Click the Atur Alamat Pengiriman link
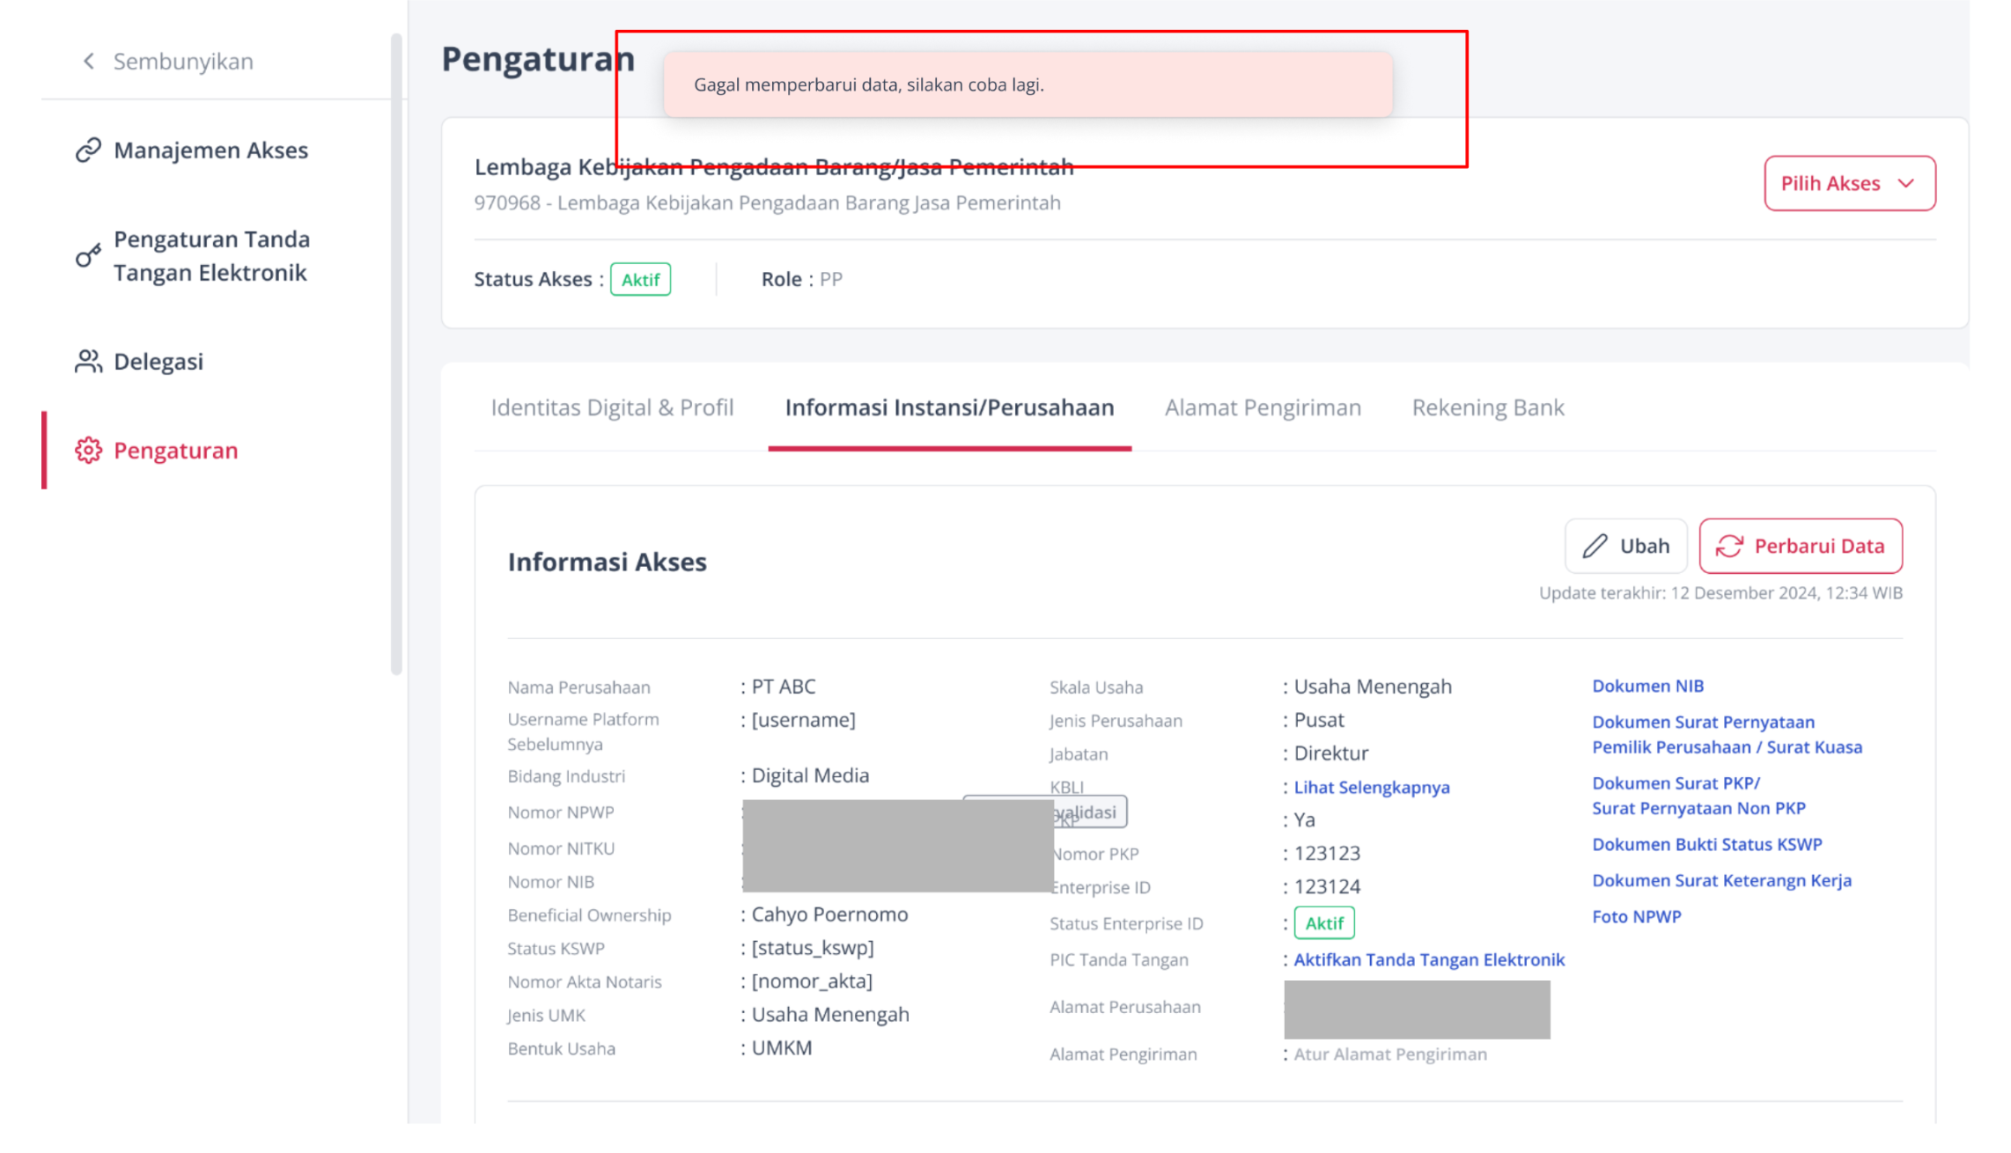 1389,1054
